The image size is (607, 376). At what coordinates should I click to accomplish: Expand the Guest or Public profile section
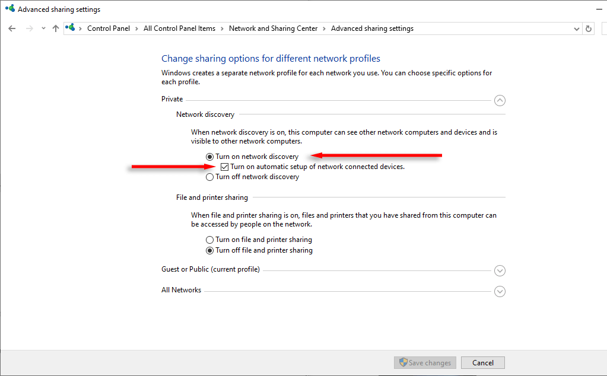500,270
